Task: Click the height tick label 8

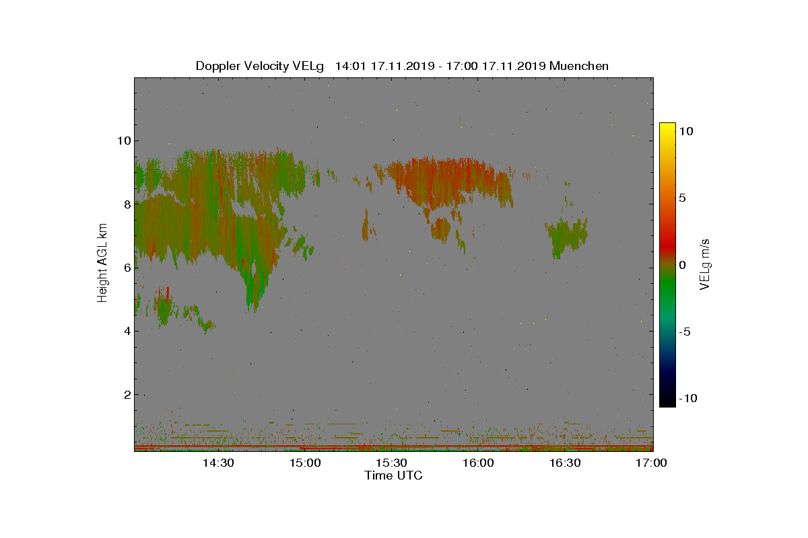Action: point(127,204)
